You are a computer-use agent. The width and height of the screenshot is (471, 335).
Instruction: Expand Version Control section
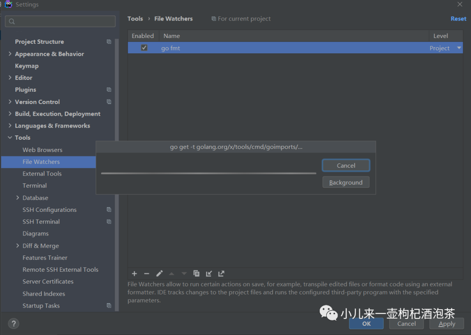point(10,102)
